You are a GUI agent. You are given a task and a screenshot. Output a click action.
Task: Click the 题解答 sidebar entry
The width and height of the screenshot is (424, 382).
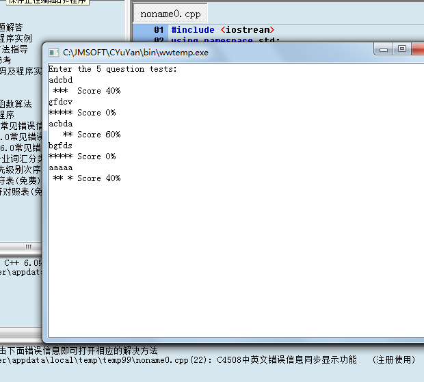coord(12,27)
